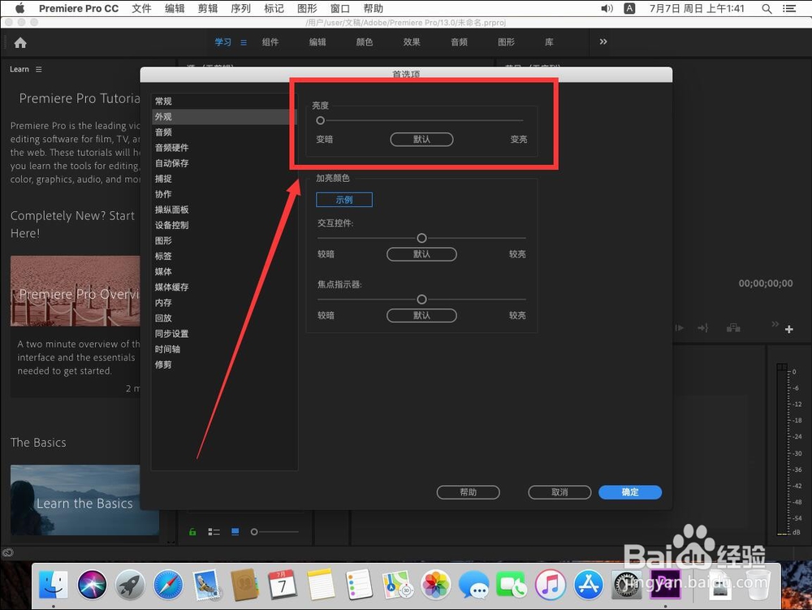The height and width of the screenshot is (610, 812).
Task: Click the volume icon in the menu bar
Action: tap(607, 8)
